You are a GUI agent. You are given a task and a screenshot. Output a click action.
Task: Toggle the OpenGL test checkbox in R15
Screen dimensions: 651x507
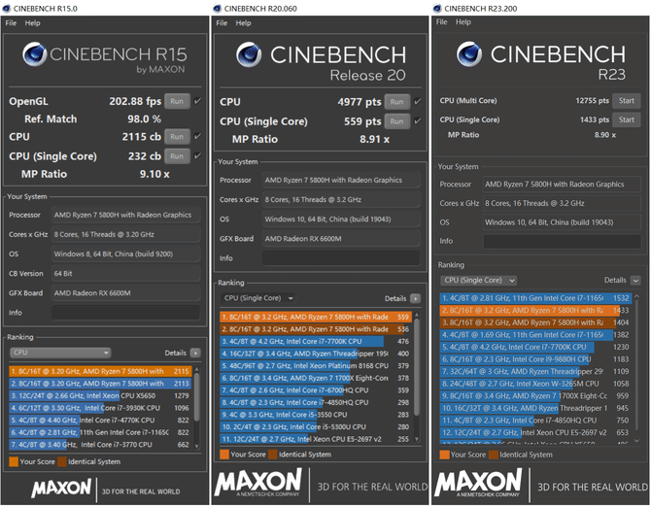click(198, 100)
